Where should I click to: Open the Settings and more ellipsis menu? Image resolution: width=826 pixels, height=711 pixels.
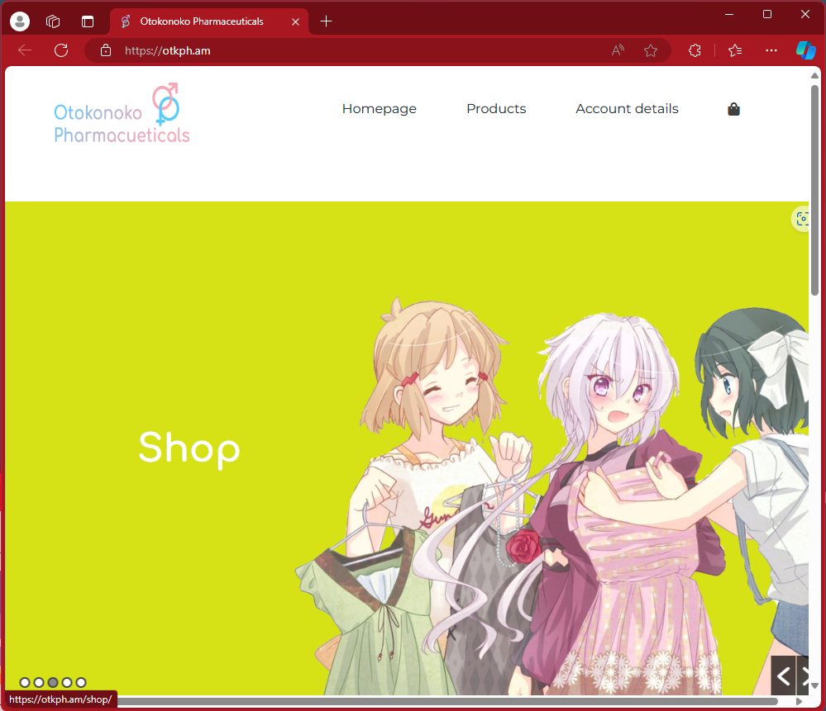click(771, 50)
